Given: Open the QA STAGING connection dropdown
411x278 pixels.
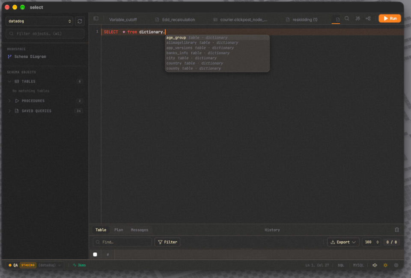Looking at the screenshot, I should 35,265.
